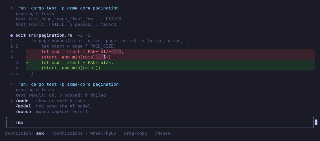Click the selection chevron beside /mode
Screen dimensions: 320x141
pos(12,101)
